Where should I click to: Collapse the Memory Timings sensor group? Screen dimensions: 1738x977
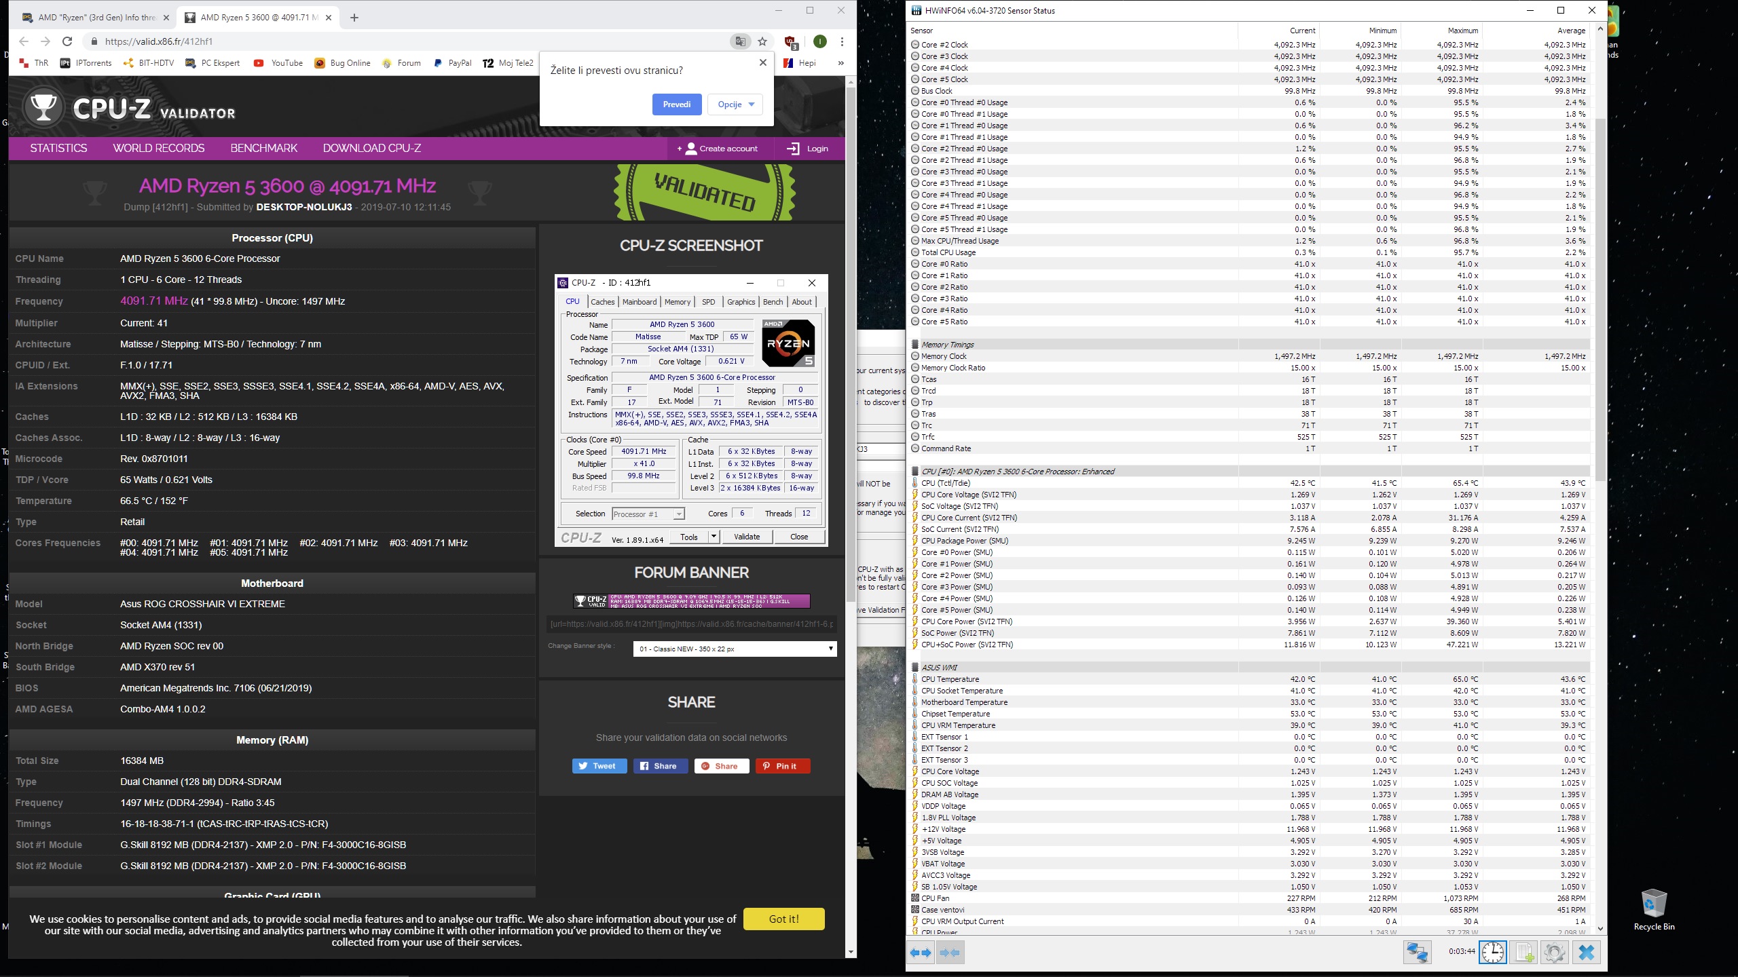tap(915, 345)
